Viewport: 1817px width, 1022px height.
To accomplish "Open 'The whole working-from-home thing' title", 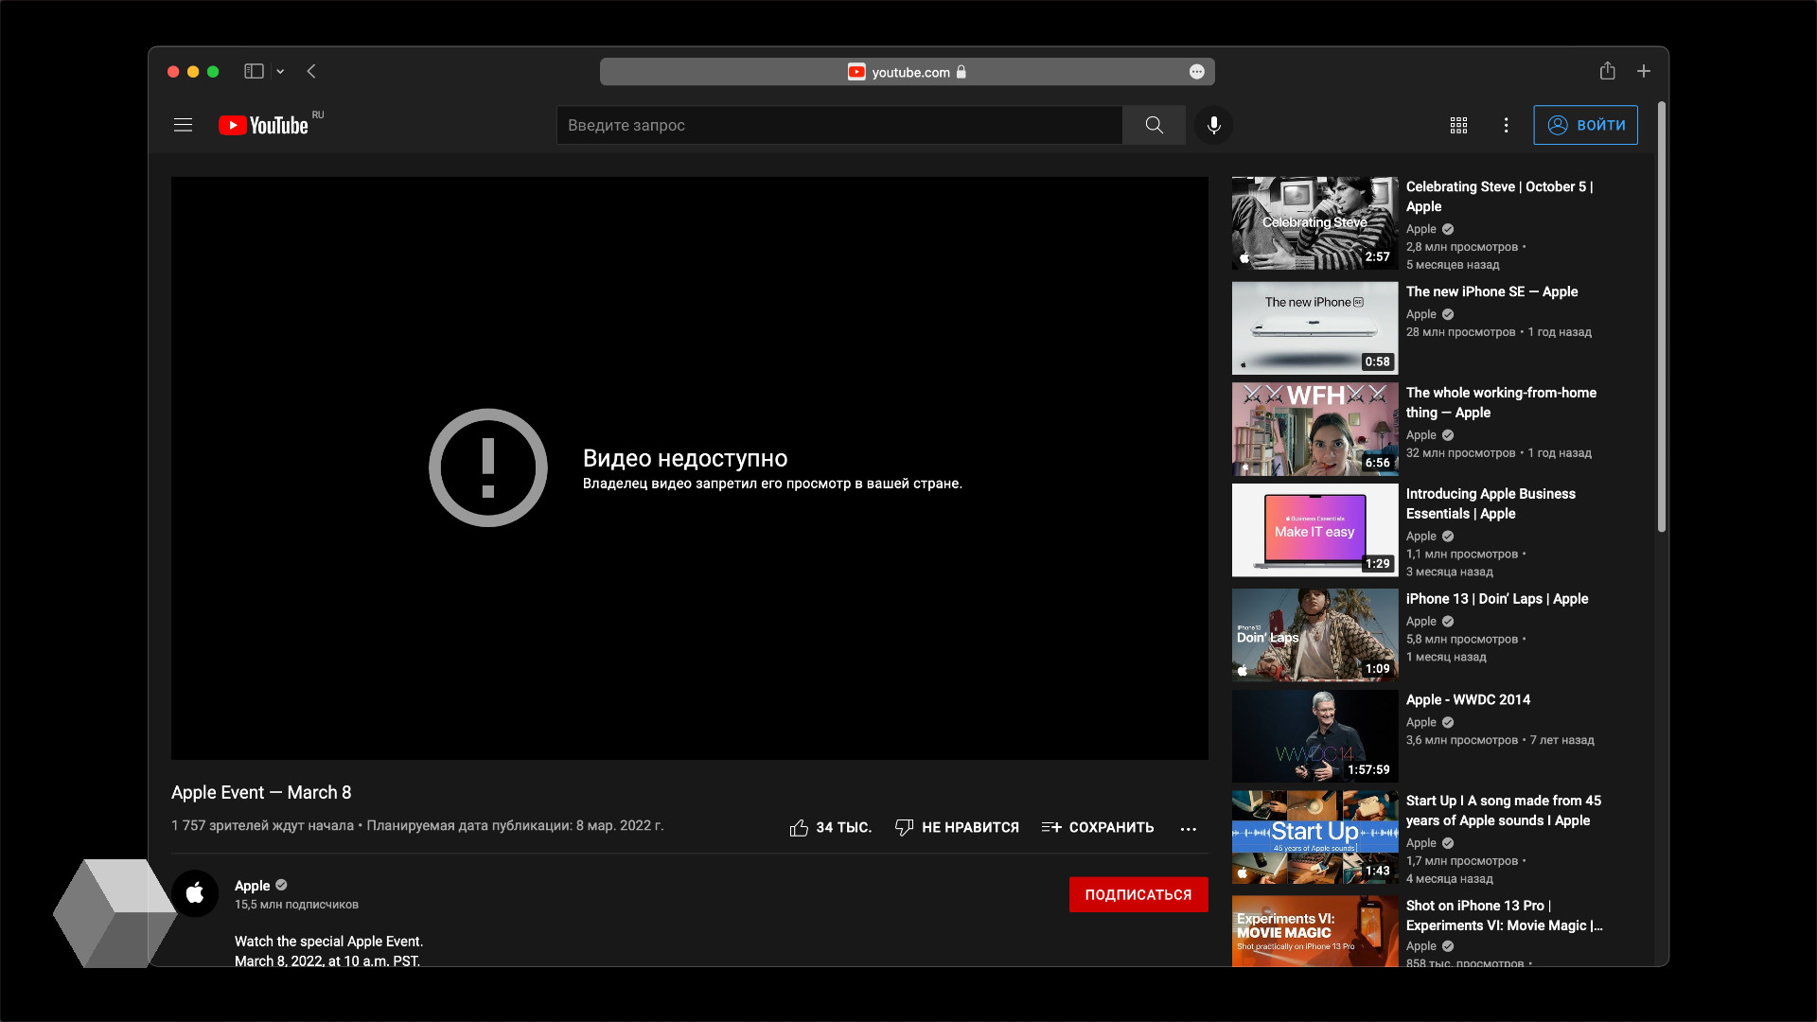I will coord(1501,402).
